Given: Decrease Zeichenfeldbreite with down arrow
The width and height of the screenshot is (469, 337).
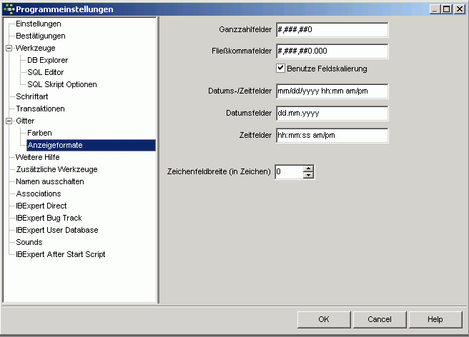Looking at the screenshot, I should pos(308,175).
